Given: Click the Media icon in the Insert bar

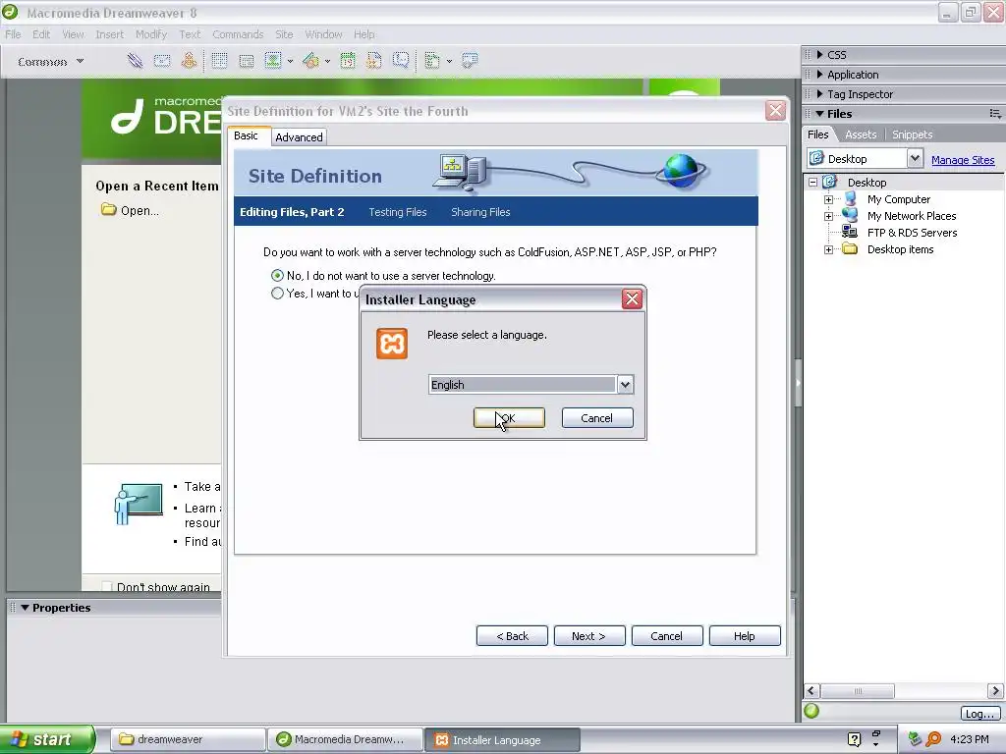Looking at the screenshot, I should point(311,61).
